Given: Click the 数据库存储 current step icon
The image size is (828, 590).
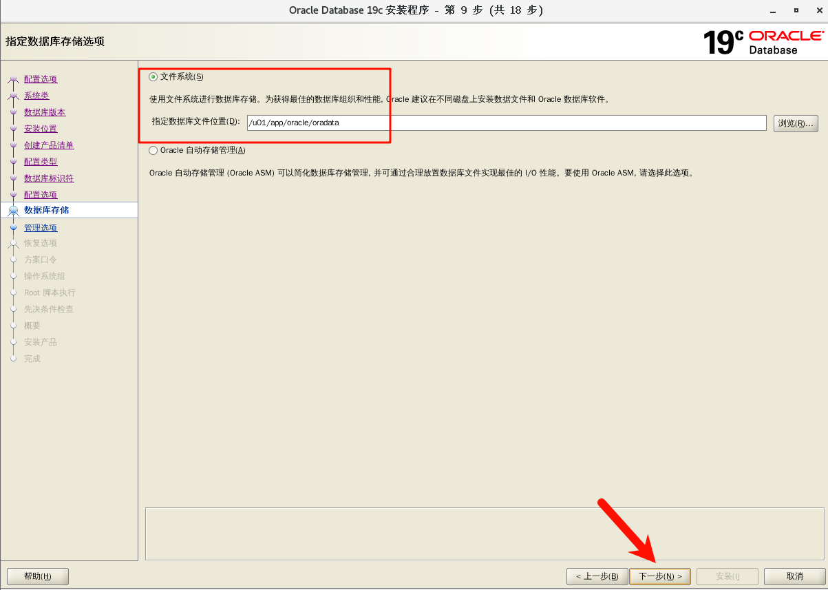Looking at the screenshot, I should (13, 211).
